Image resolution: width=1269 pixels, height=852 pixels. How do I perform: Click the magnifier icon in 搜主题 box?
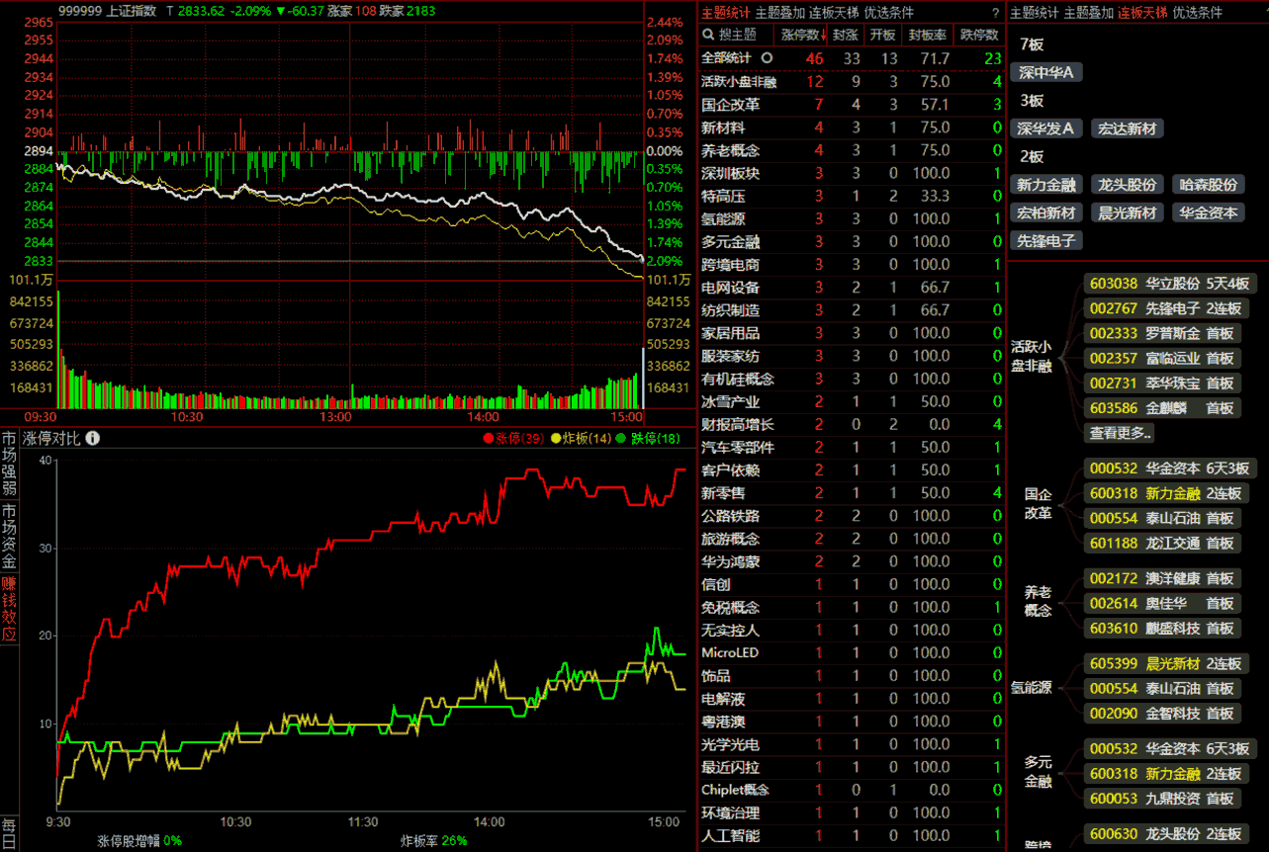click(709, 36)
